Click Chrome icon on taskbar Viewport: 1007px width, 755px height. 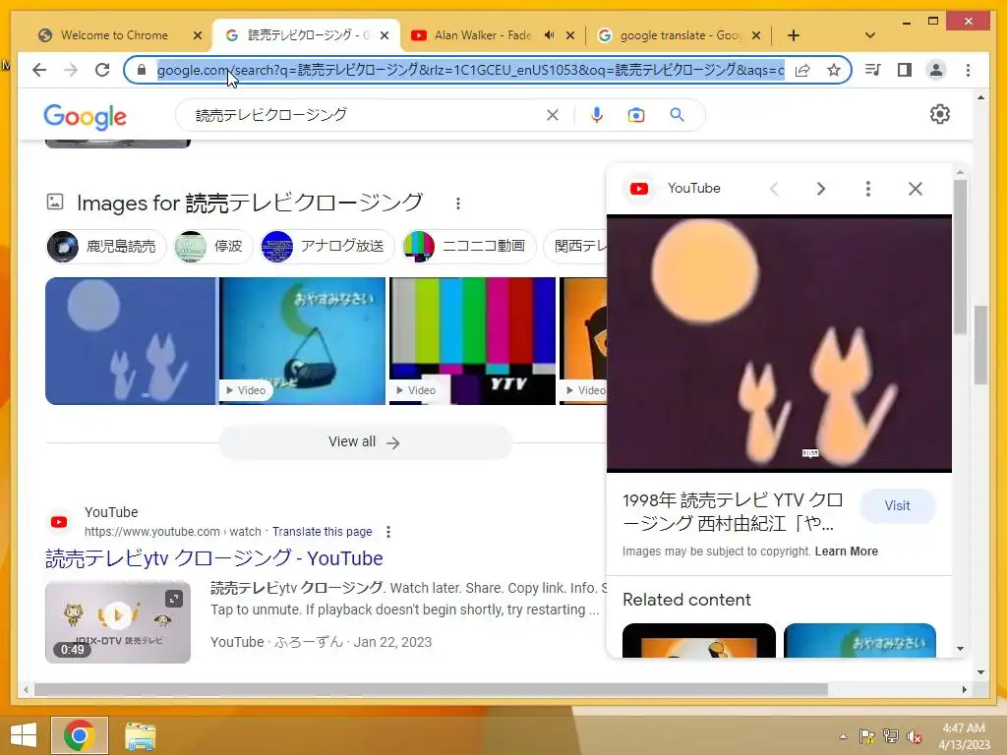click(80, 735)
